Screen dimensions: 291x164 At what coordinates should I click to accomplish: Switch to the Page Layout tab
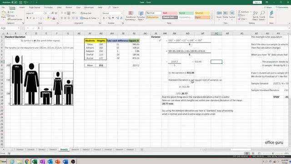[x=35, y=7]
